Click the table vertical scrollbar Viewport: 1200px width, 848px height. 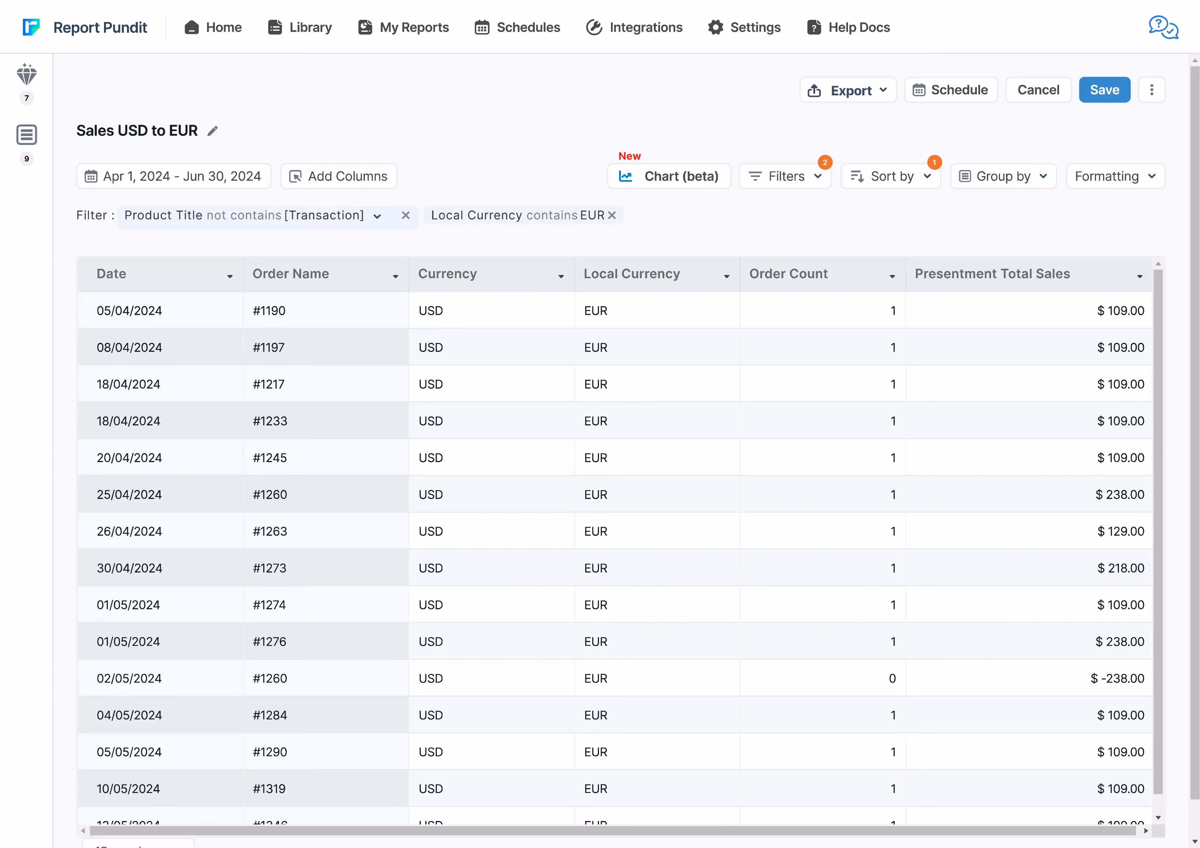point(1158,531)
